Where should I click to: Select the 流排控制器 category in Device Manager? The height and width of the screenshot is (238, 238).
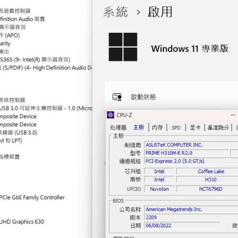[12, 100]
